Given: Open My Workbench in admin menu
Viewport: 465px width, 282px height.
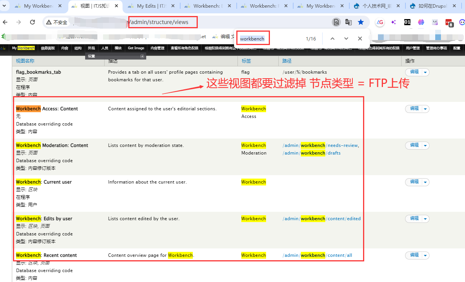Looking at the screenshot, I should [x=23, y=48].
